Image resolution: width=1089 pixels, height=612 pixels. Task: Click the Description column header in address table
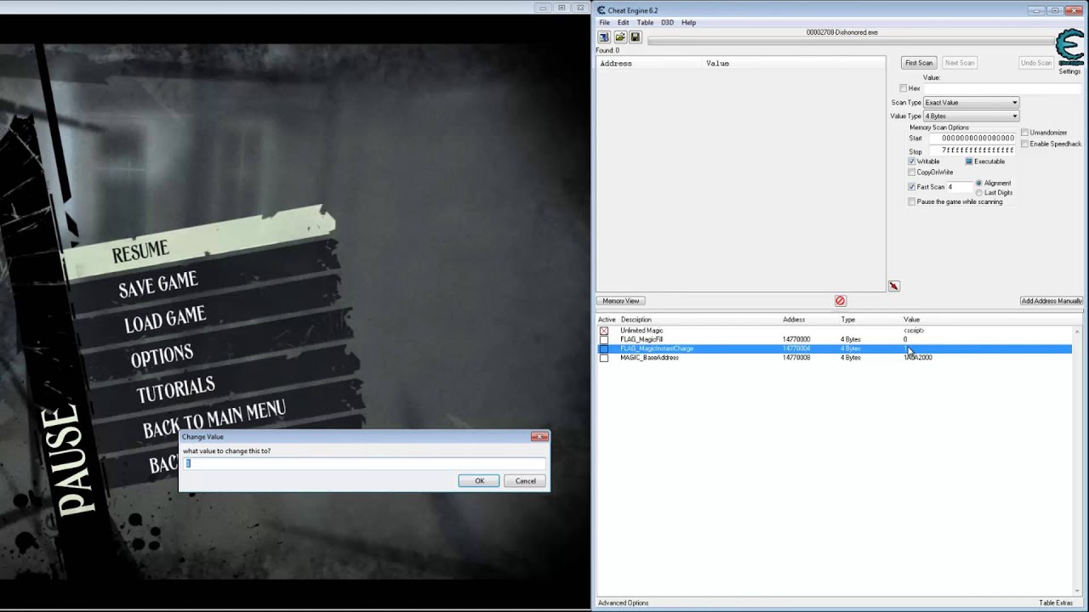pyautogui.click(x=636, y=320)
